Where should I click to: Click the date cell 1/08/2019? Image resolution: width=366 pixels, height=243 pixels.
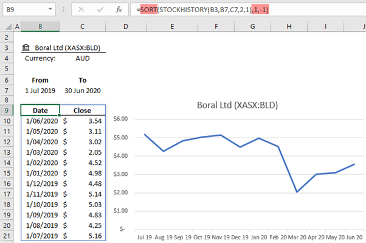click(x=40, y=225)
